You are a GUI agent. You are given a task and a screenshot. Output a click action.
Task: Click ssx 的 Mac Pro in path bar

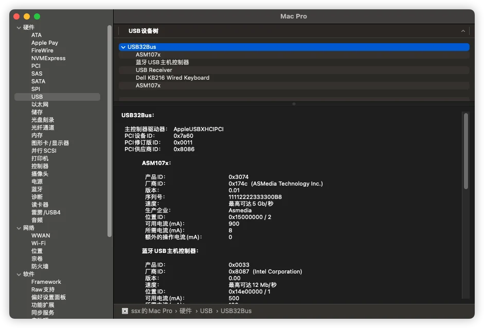click(152, 311)
